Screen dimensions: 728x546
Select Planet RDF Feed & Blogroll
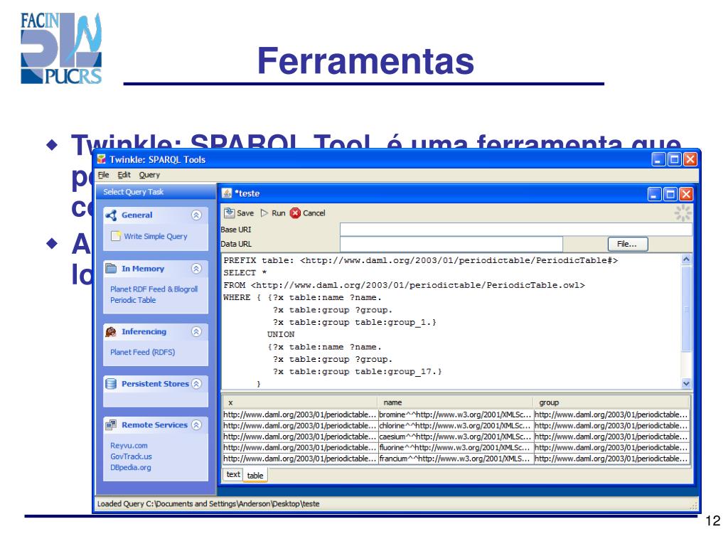[x=154, y=289]
